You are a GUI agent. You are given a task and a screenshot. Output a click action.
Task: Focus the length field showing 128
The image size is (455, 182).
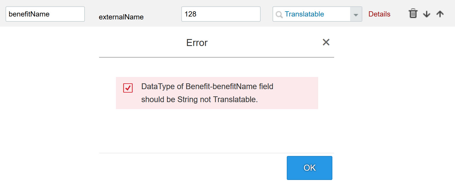tap(221, 14)
